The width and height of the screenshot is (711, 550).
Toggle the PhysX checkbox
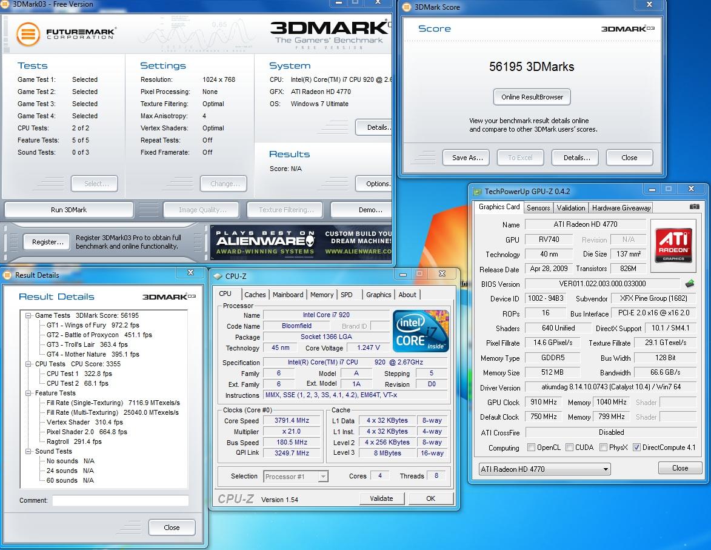pyautogui.click(x=603, y=448)
